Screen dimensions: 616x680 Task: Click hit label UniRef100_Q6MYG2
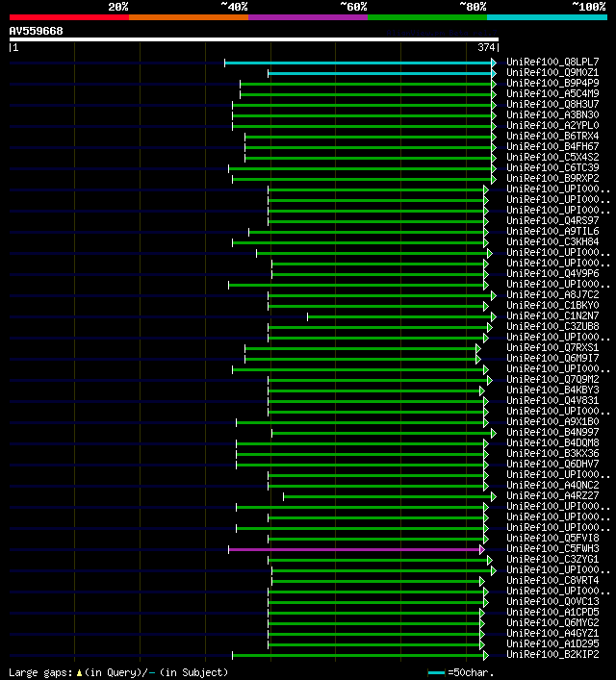[x=552, y=622]
